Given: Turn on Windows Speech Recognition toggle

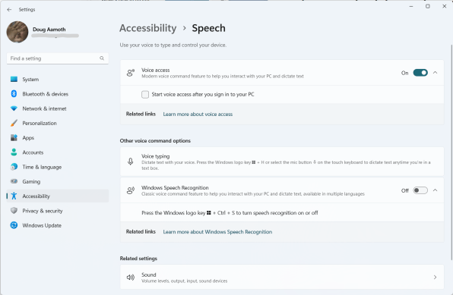Looking at the screenshot, I should 420,190.
